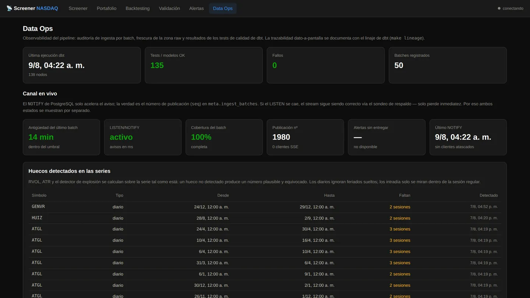Screen dimensions: 530x298
Task: Click the '0 clientes SSE' text
Action: coord(285,147)
